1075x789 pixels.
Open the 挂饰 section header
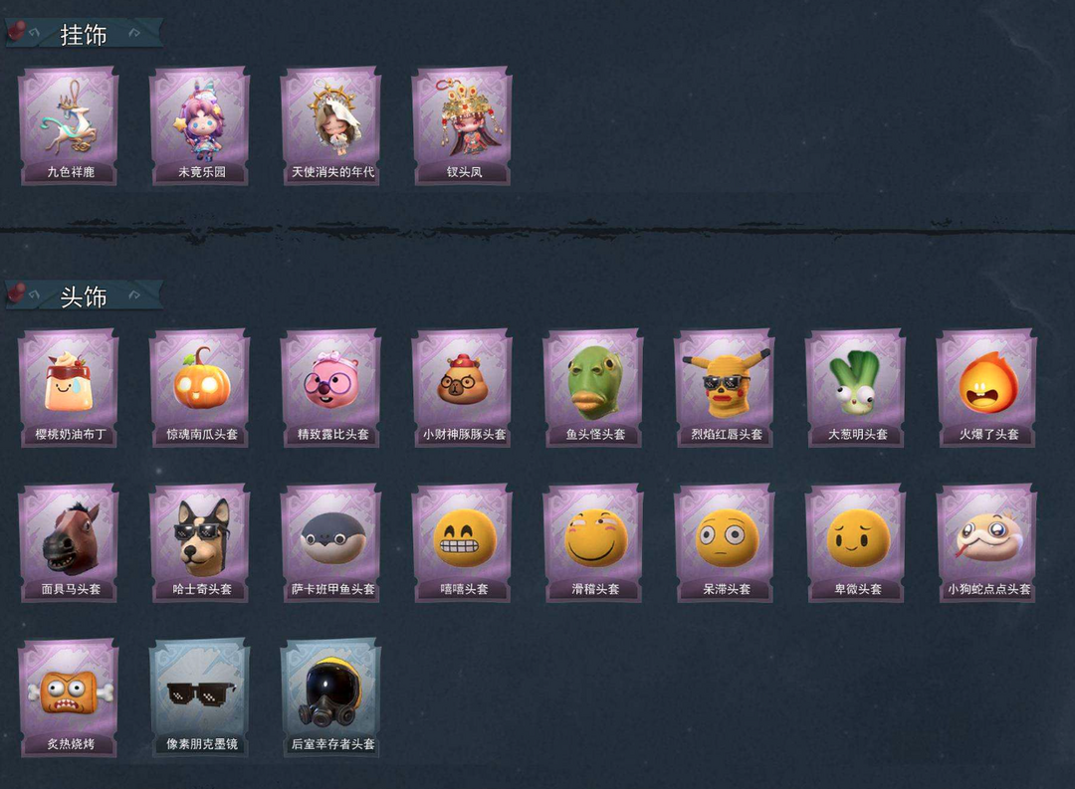coord(84,34)
